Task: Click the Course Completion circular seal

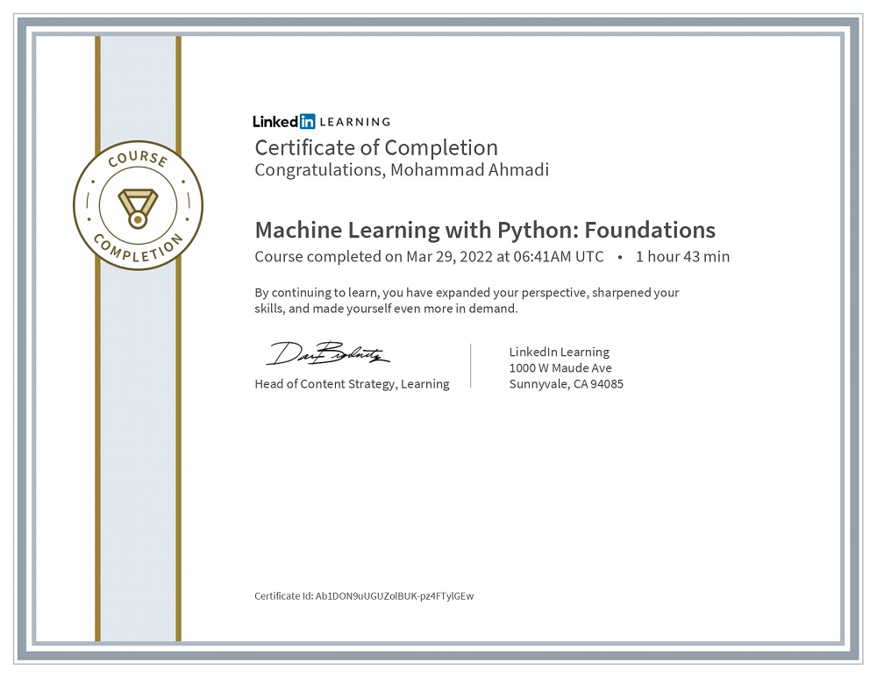Action: 137,203
